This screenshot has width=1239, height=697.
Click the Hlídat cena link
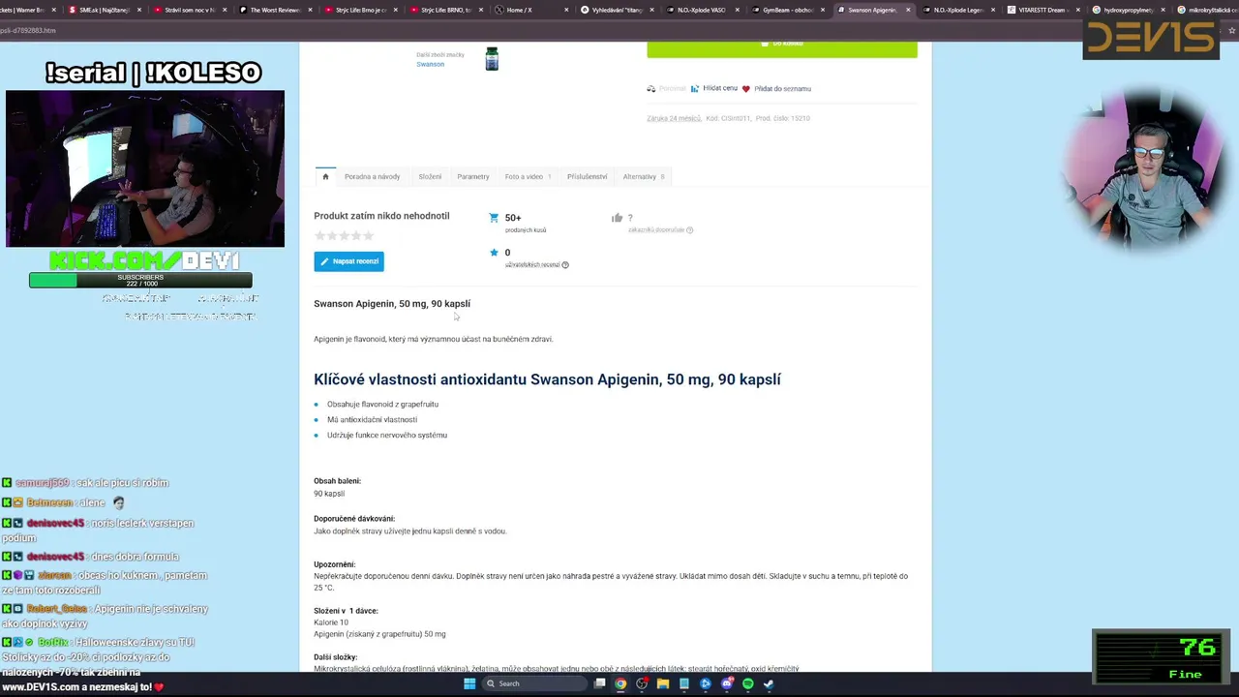pyautogui.click(x=720, y=88)
